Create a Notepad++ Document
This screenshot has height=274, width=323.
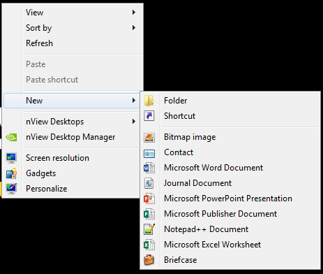(x=230, y=229)
